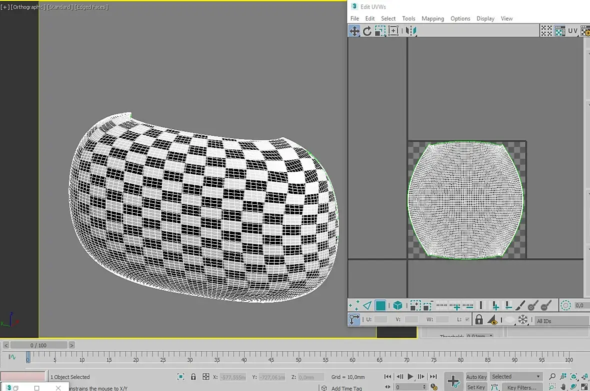Toggle Lock Selected Subobjects padlock
590x391 pixels.
tap(479, 320)
